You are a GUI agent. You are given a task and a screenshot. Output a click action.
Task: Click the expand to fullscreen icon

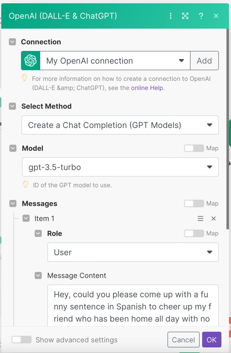[x=185, y=16]
